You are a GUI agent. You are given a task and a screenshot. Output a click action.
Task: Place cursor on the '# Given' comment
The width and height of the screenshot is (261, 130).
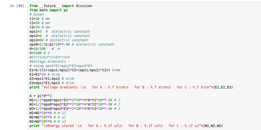click(37, 14)
